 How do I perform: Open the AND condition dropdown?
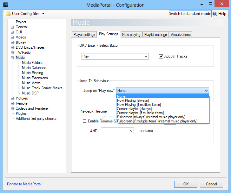point(117,131)
